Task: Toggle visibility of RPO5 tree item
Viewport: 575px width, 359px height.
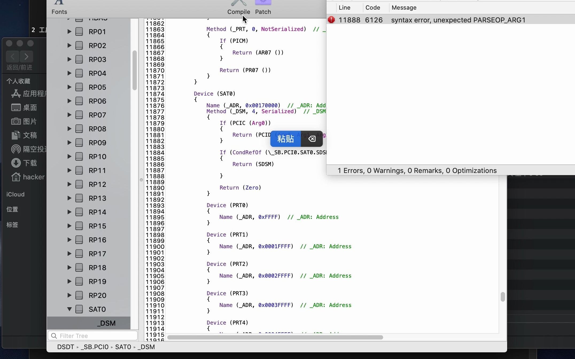Action: (x=69, y=87)
